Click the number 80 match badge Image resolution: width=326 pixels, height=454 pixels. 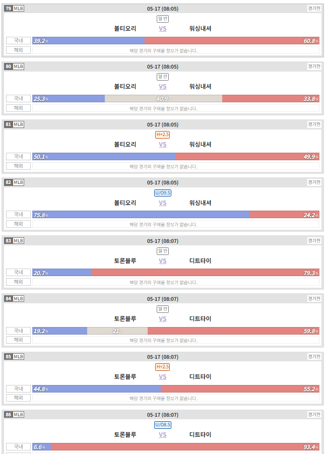(9, 67)
